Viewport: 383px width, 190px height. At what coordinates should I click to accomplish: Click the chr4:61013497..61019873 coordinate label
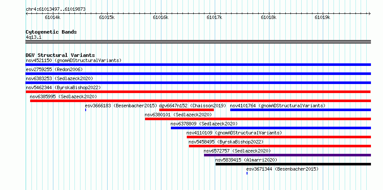coord(56,9)
